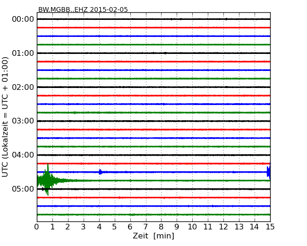Click the x-axis label Zeit [min]

point(153,236)
